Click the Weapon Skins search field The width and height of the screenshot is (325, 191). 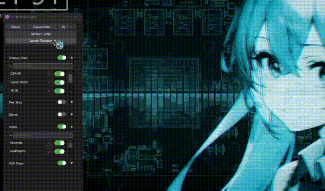(x=43, y=66)
